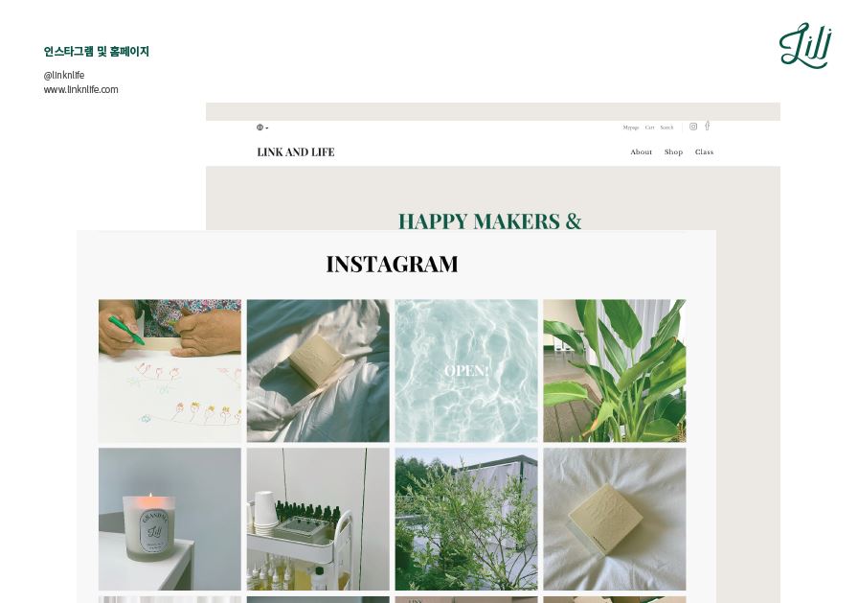Open the bottle cart photo post
This screenshot has height=603, width=858.
(x=318, y=520)
